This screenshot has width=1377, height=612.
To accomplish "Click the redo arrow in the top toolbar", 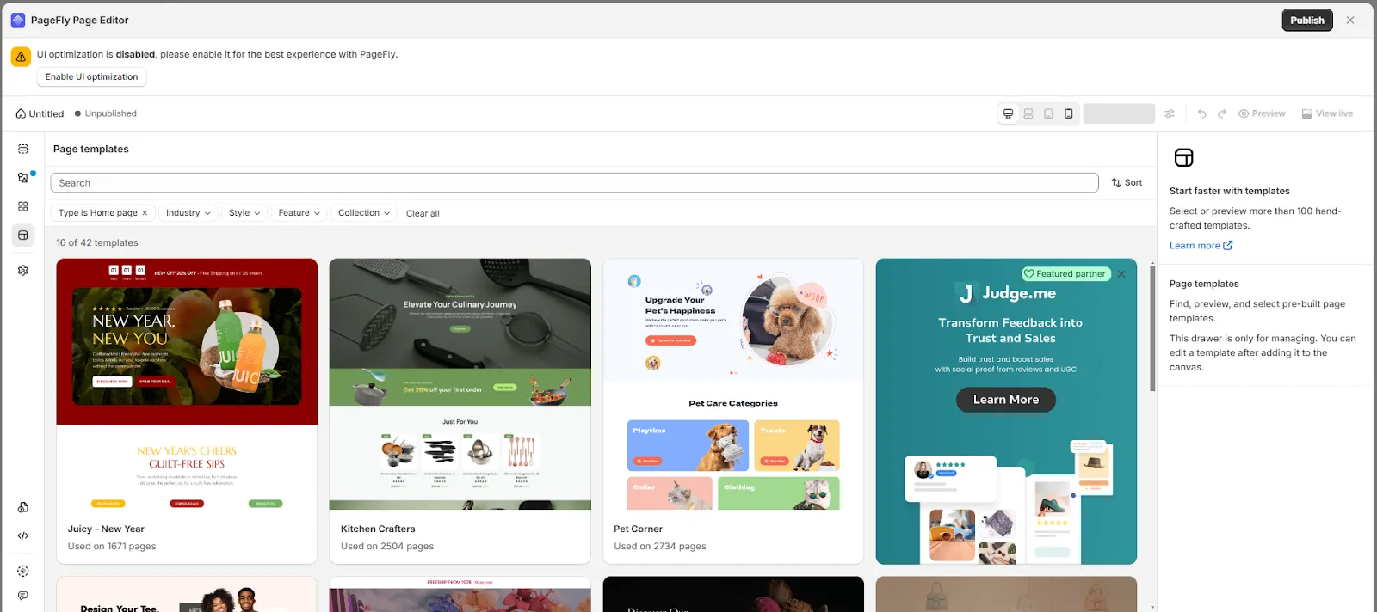I will (x=1222, y=113).
